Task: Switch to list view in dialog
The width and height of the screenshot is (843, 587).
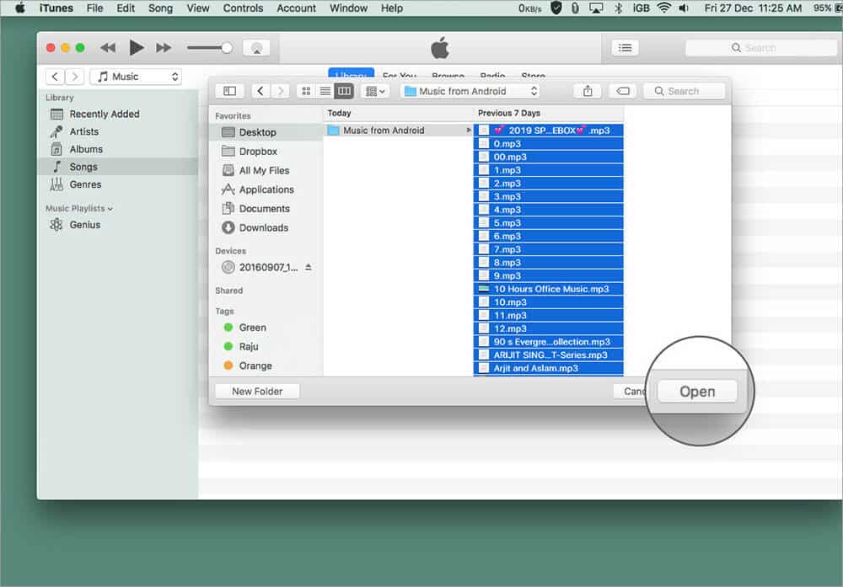Action: pyautogui.click(x=325, y=91)
